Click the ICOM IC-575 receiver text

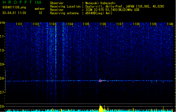click(x=112, y=10)
